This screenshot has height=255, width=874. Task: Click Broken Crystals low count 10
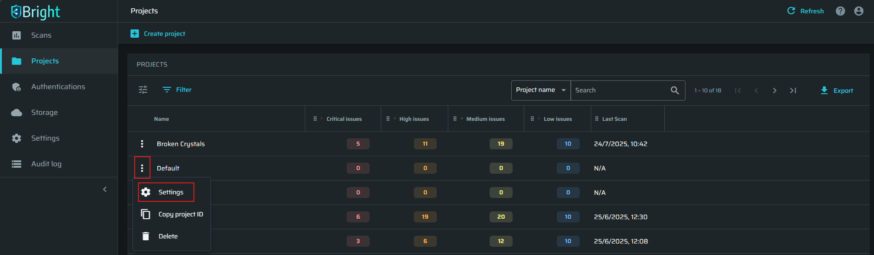568,144
